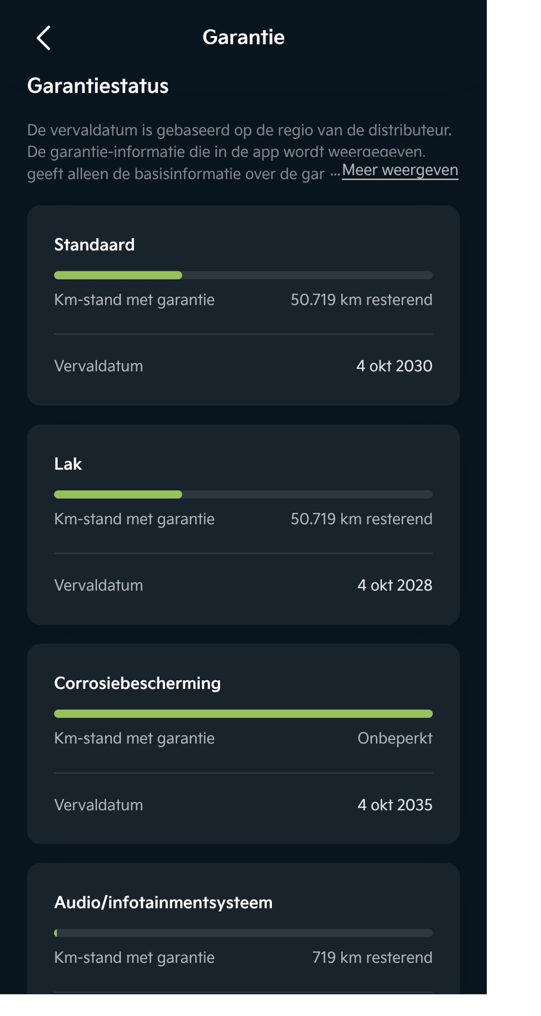Select the Lak warranty heading
The height and width of the screenshot is (1016, 541).
[68, 464]
